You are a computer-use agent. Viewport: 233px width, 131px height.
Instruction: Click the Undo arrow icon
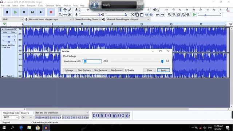tap(158, 15)
